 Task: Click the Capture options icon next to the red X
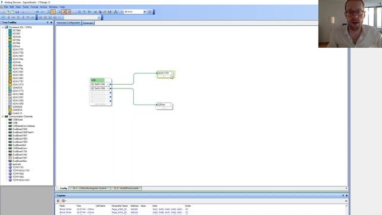[x=64, y=201]
